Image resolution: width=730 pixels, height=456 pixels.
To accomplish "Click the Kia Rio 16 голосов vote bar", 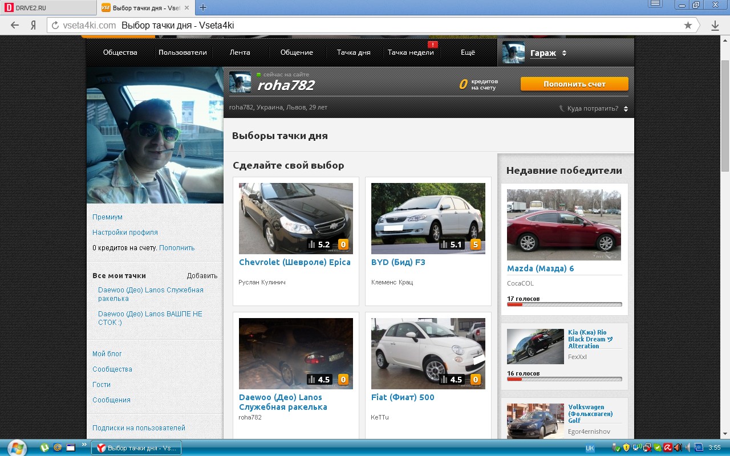I will (x=565, y=379).
